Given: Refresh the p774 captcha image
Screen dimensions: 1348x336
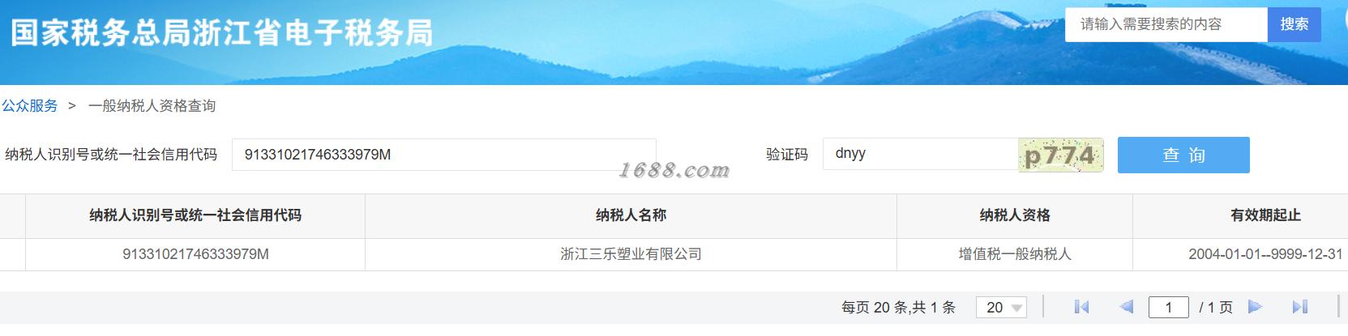Looking at the screenshot, I should coord(1060,155).
